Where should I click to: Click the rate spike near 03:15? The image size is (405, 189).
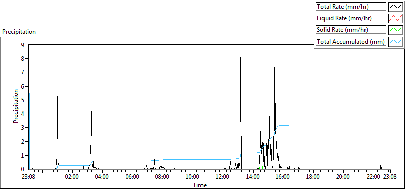[91, 111]
